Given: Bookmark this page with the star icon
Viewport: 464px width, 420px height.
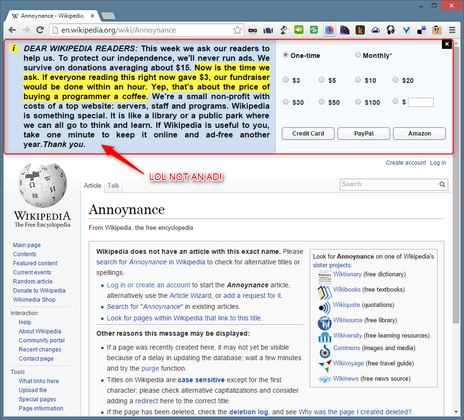Looking at the screenshot, I should [237, 30].
